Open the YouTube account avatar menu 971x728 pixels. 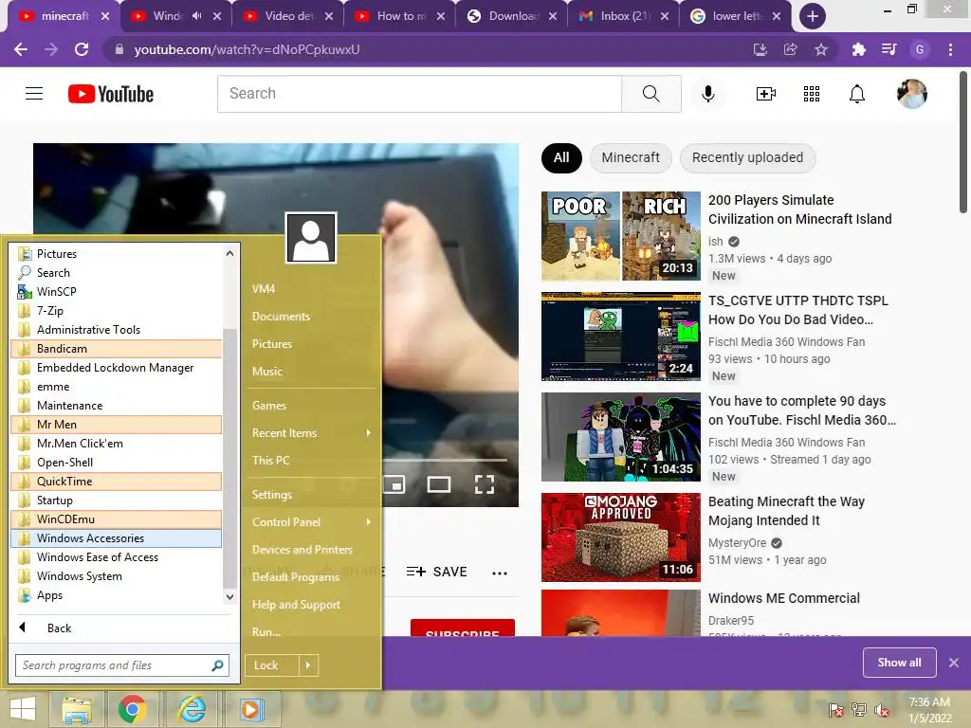tap(911, 94)
